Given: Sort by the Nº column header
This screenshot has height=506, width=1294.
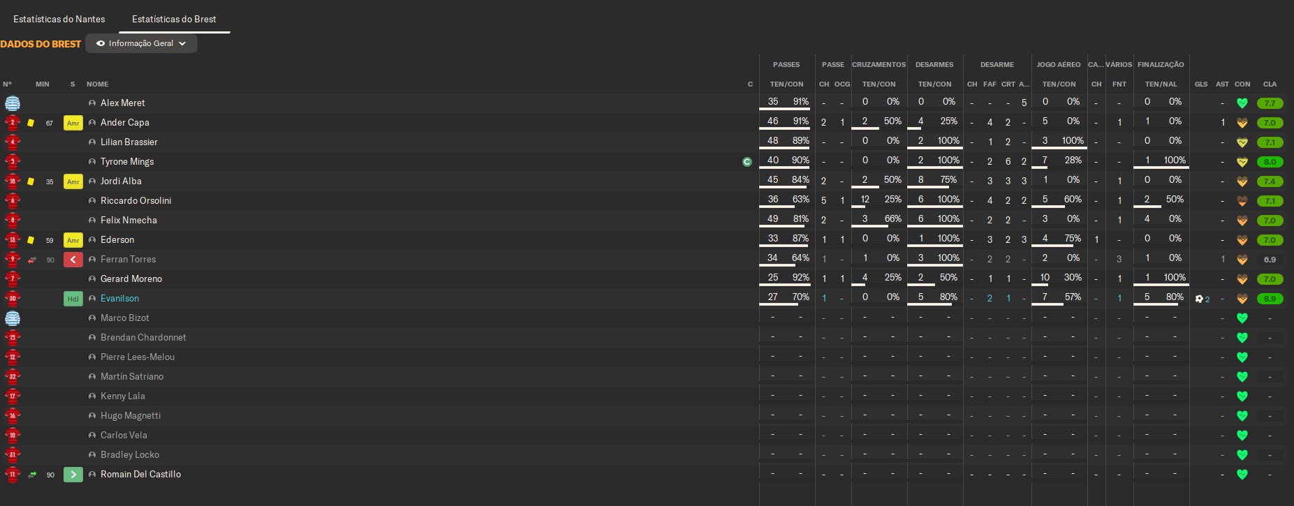Looking at the screenshot, I should (x=7, y=84).
